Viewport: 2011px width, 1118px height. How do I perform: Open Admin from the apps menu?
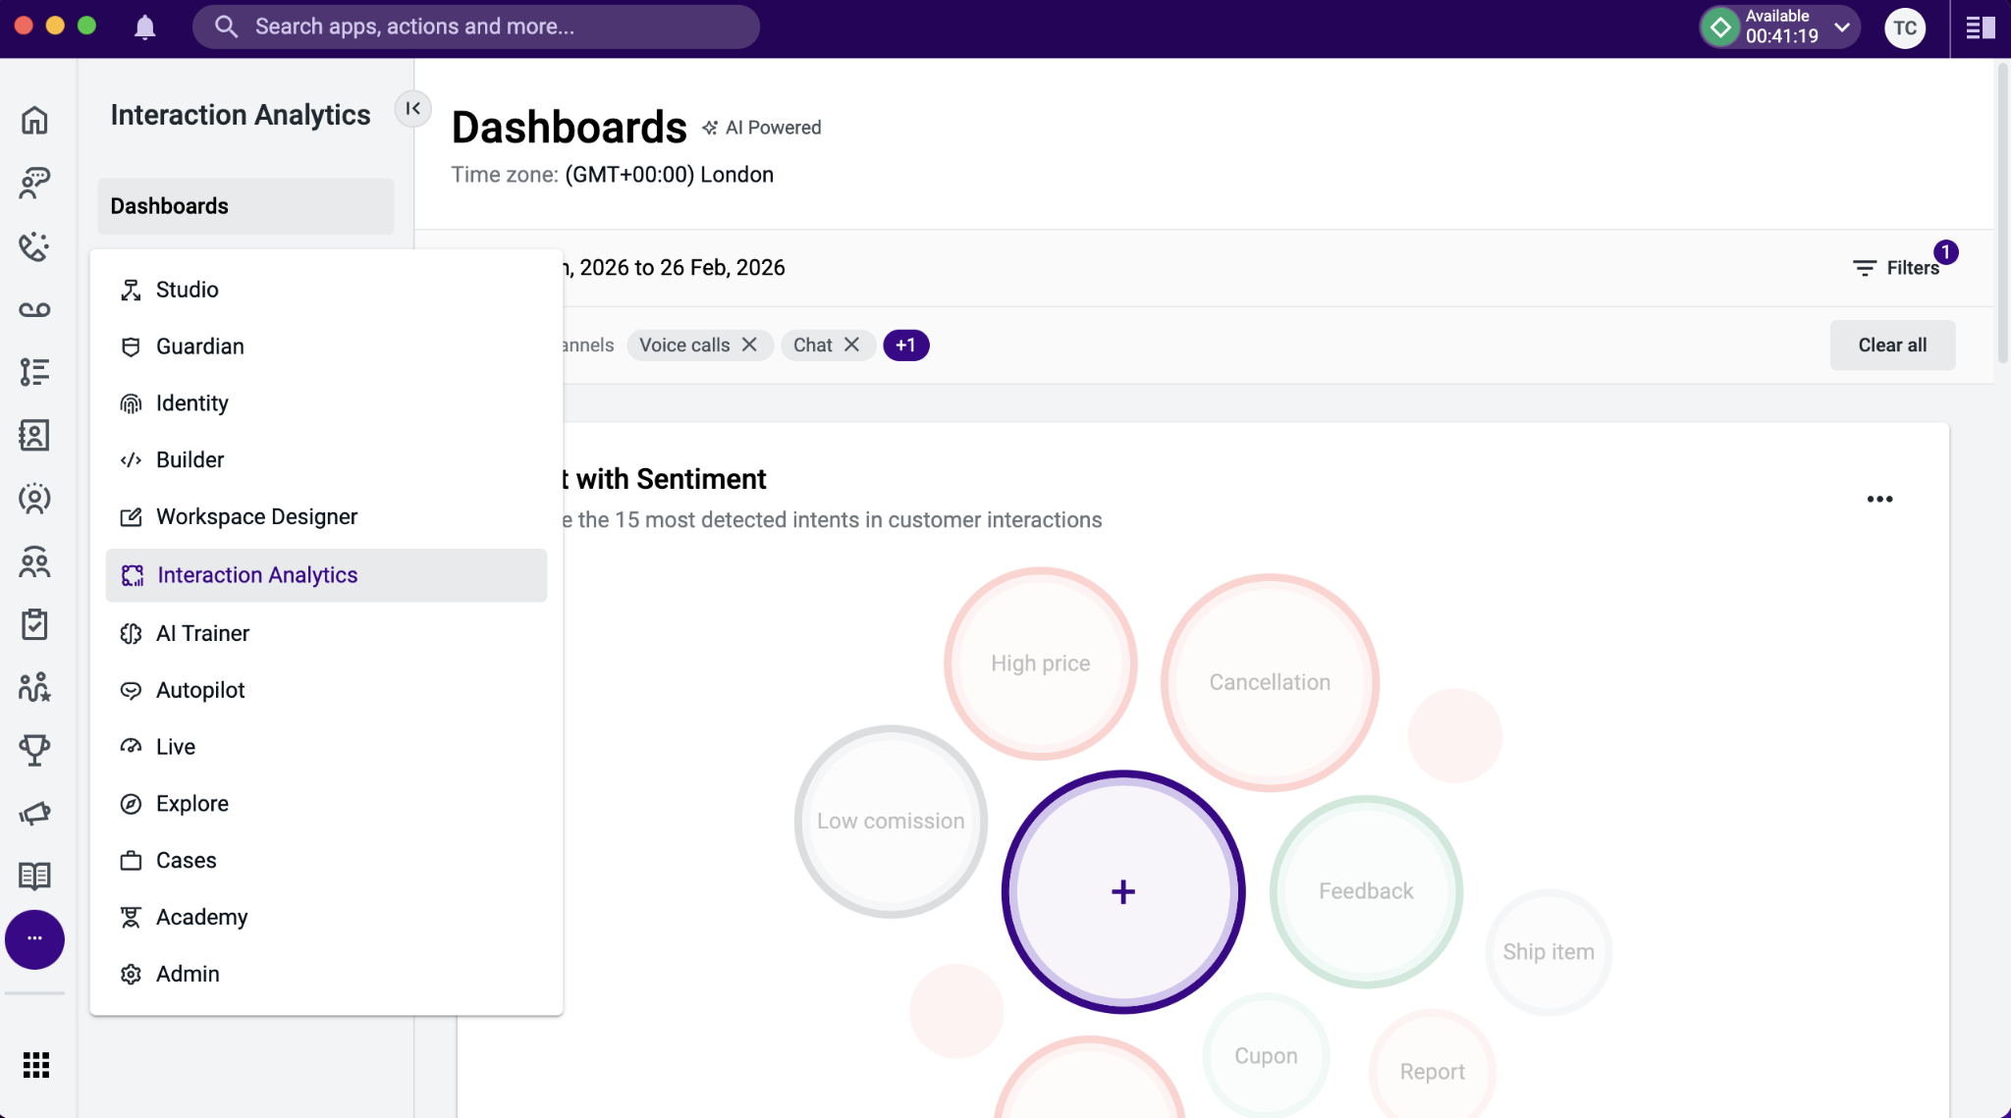(x=326, y=974)
